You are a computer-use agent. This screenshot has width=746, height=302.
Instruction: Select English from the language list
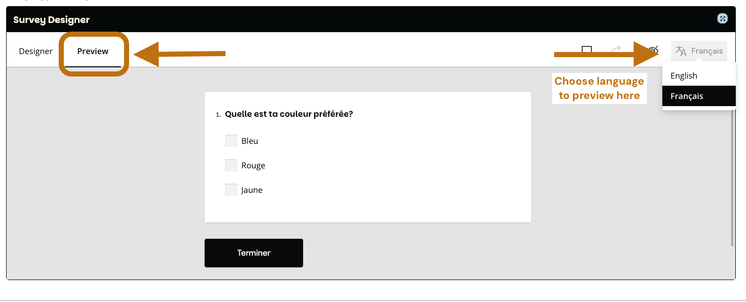click(684, 75)
